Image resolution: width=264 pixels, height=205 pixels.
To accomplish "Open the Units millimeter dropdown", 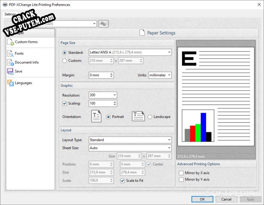I will click(160, 75).
